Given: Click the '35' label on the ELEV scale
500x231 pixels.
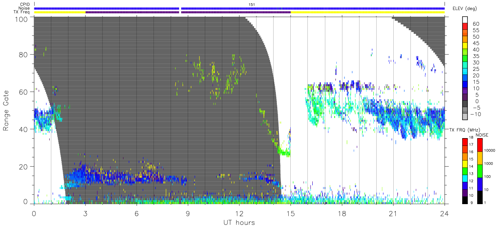Looking at the screenshot, I should point(476,56).
